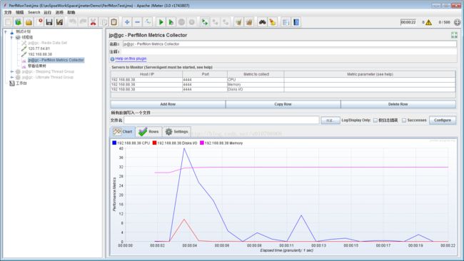
Task: Save the test plan with floppy disk icon
Action: (49, 22)
